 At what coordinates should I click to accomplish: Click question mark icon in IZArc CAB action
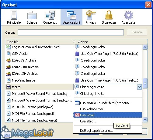77,67
